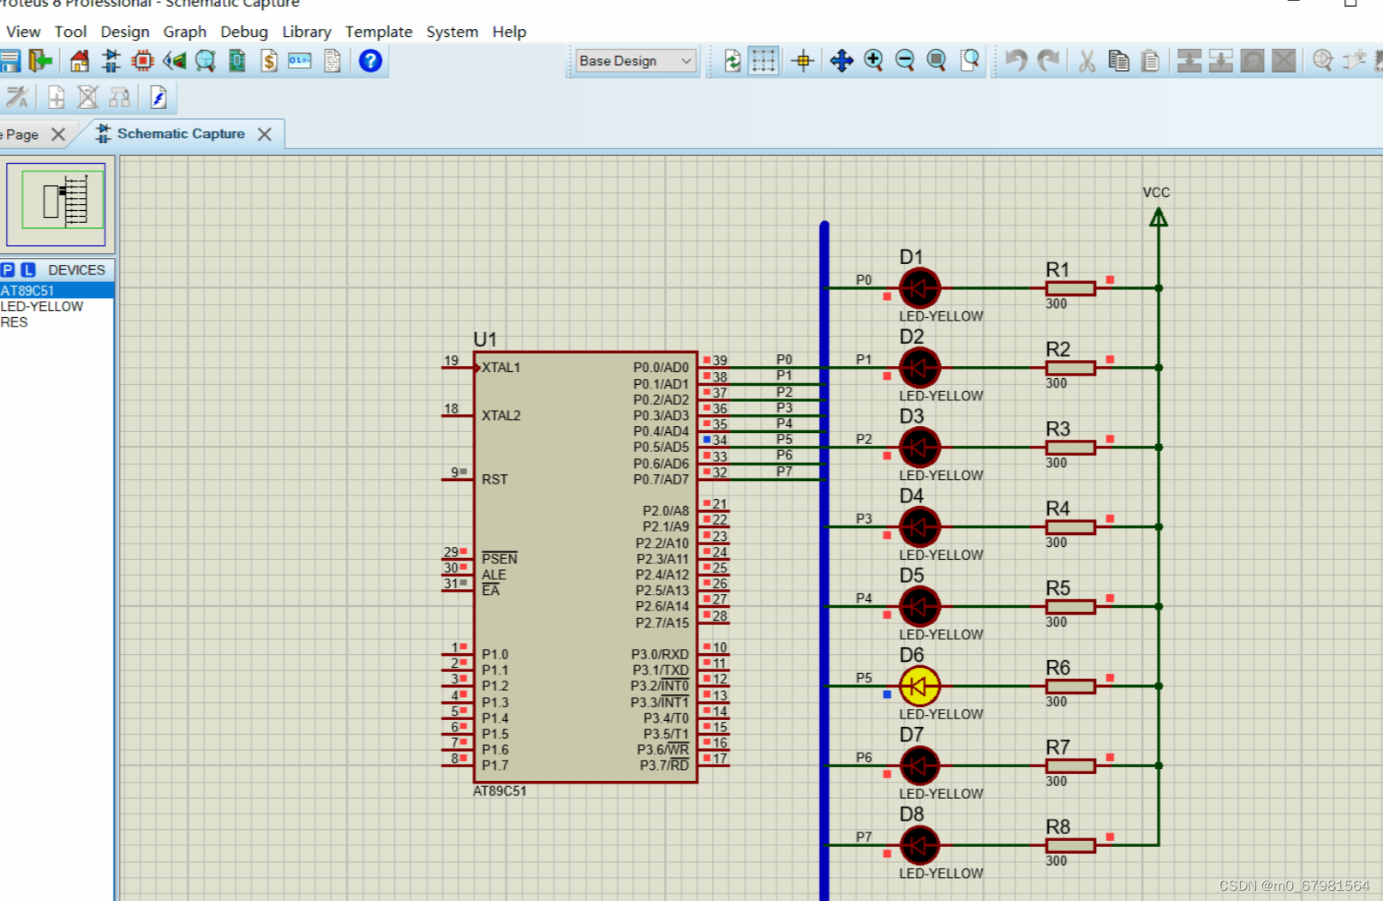1383x901 pixels.
Task: Open the Project Notes icon
Action: pos(332,61)
